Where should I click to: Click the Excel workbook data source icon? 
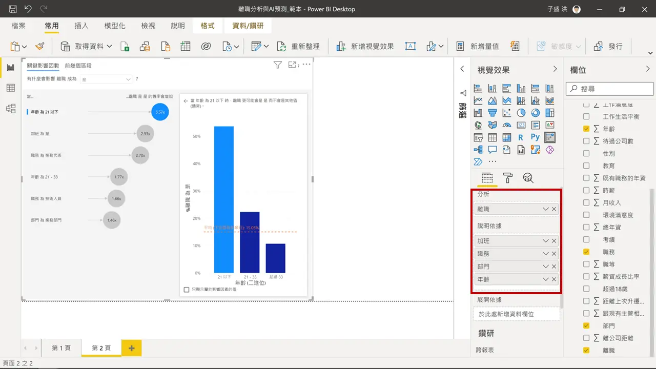(x=125, y=46)
